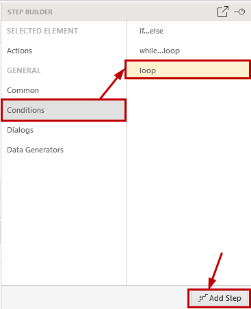
Task: Select the Actions category
Action: click(64, 51)
